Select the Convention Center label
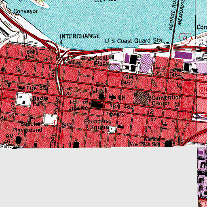The height and width of the screenshot is (207, 207). click(167, 101)
